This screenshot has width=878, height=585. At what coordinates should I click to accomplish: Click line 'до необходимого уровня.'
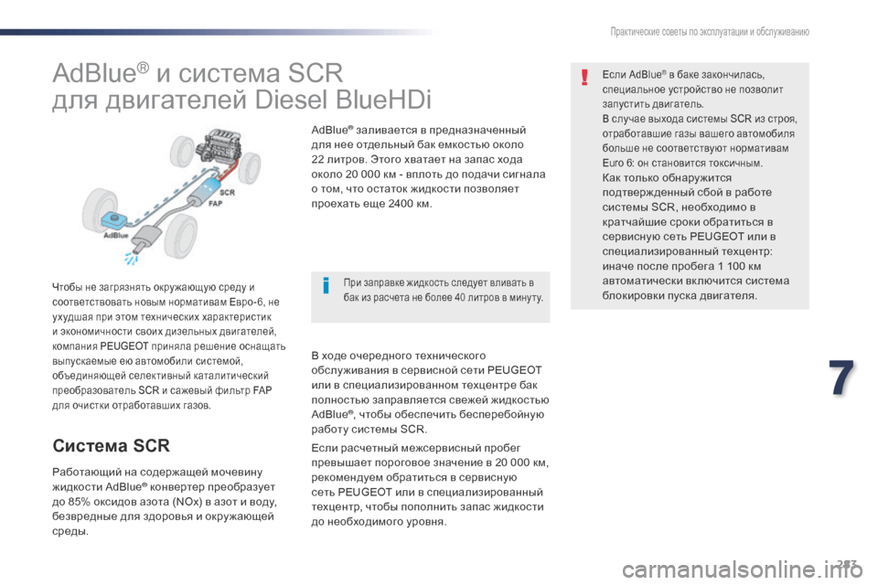[x=379, y=522]
